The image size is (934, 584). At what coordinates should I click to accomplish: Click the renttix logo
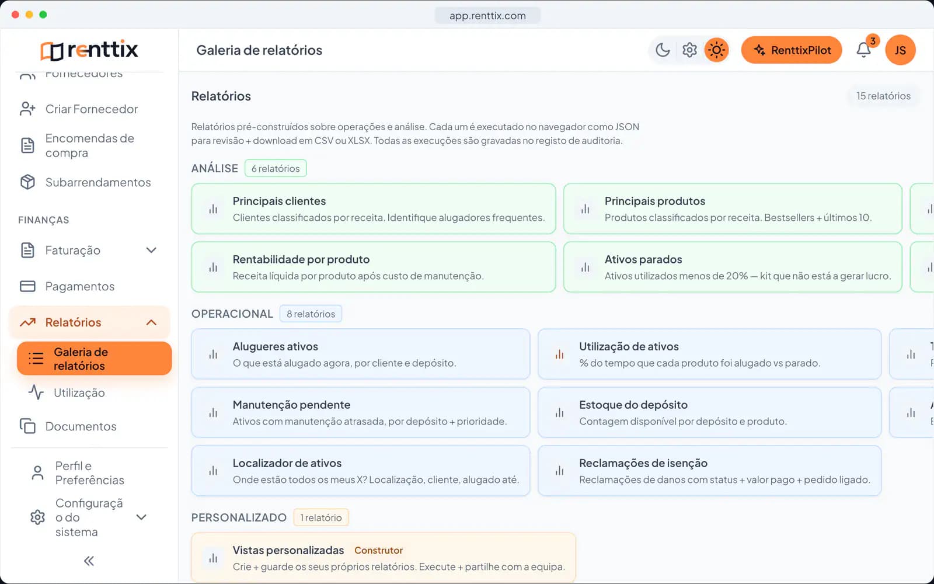point(89,50)
